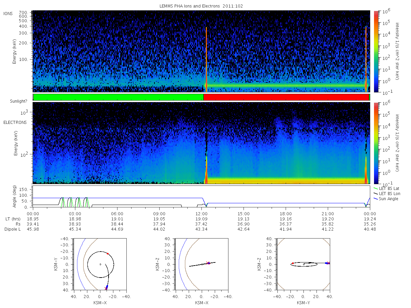Screen dimensions: 411x308
Task: Click the '18:00' time axis label
Action: pos(286,213)
